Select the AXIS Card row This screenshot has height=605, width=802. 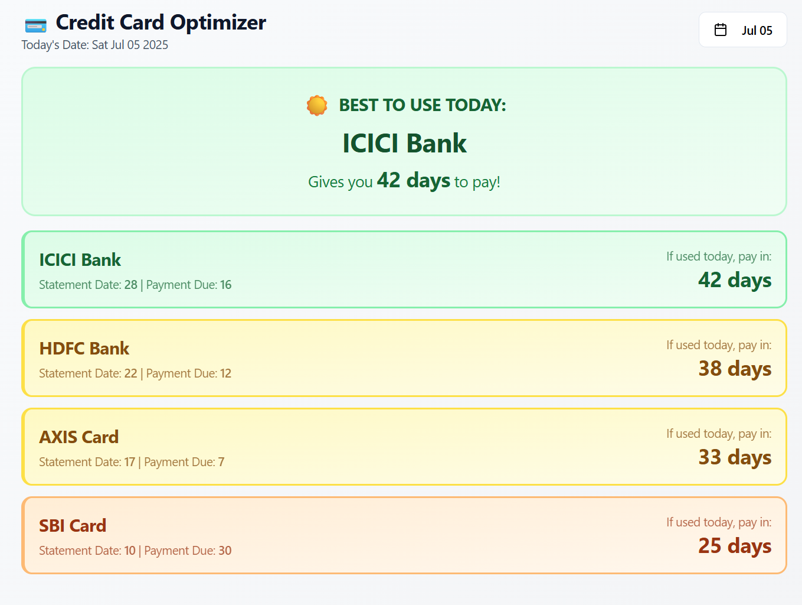tap(404, 447)
